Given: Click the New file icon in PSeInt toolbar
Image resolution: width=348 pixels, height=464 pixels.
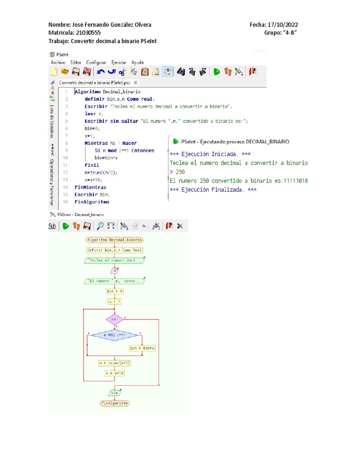Looking at the screenshot, I should tap(54, 72).
